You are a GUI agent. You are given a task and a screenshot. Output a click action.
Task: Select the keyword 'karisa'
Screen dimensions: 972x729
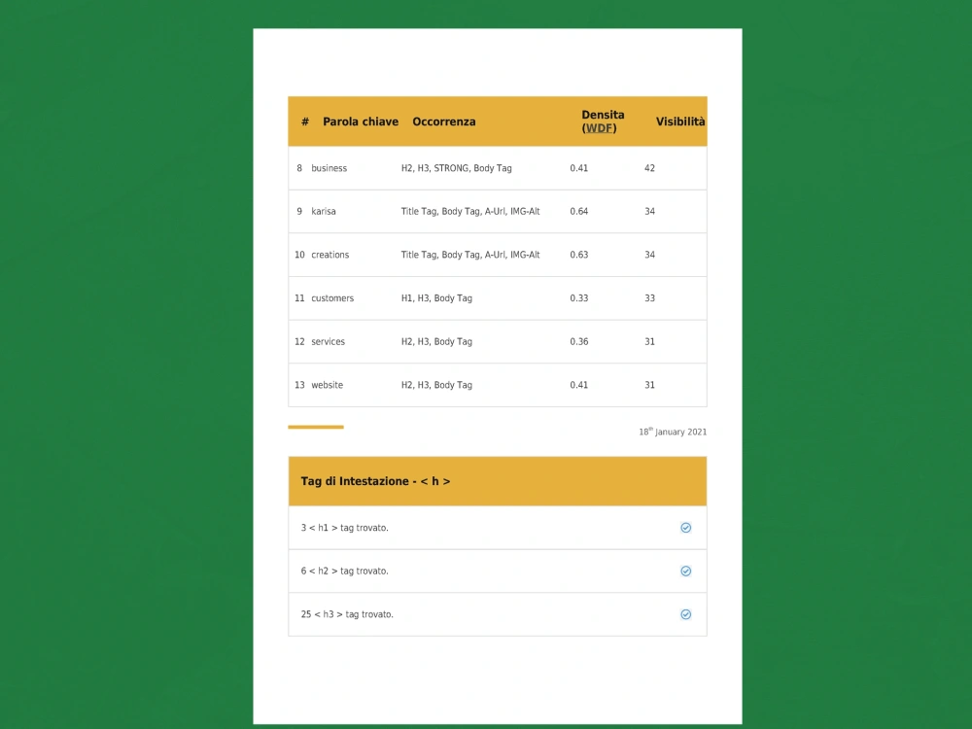324,211
